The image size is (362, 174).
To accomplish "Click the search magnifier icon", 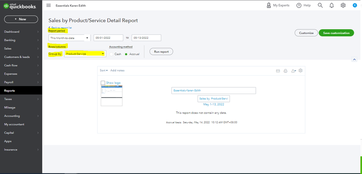I will click(x=320, y=5).
